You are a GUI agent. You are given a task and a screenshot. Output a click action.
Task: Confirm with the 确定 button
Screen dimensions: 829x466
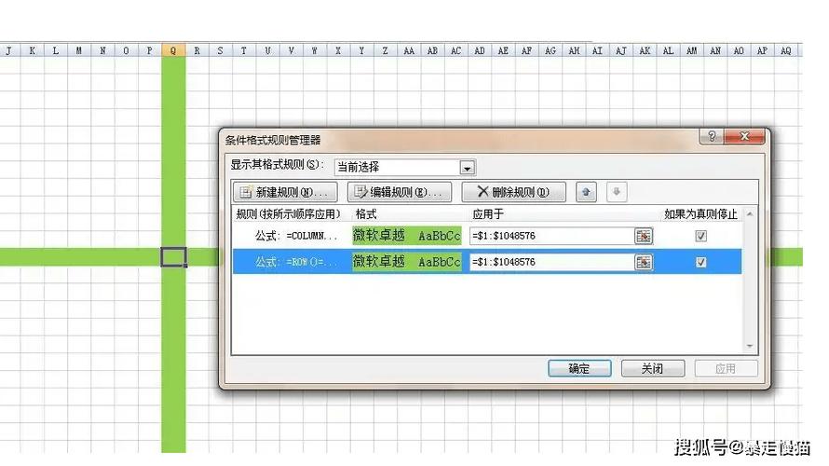coord(579,369)
